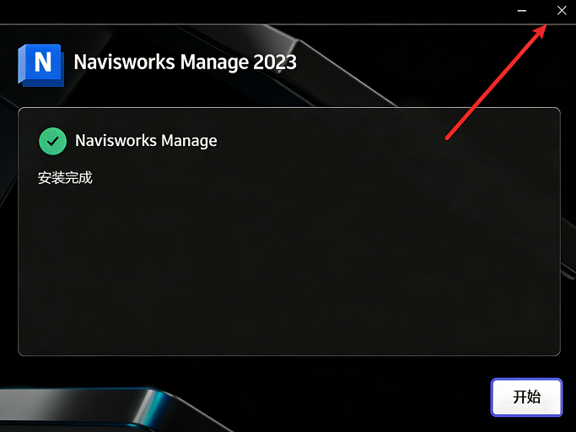Click the green installation success checkmark

tap(52, 141)
